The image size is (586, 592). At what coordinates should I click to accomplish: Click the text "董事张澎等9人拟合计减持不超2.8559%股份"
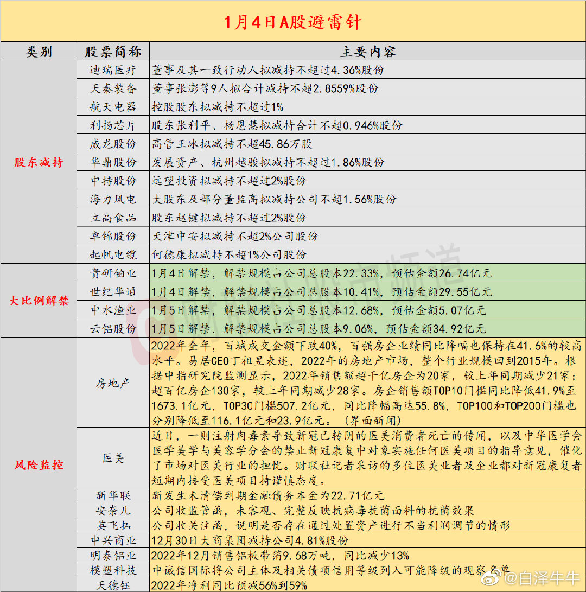(x=265, y=88)
